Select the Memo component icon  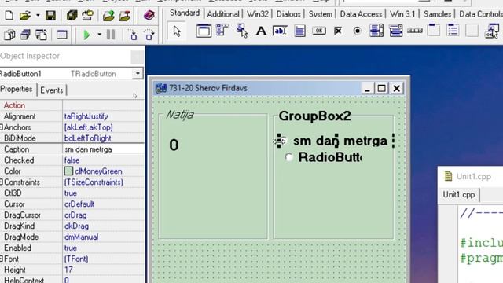click(x=299, y=31)
